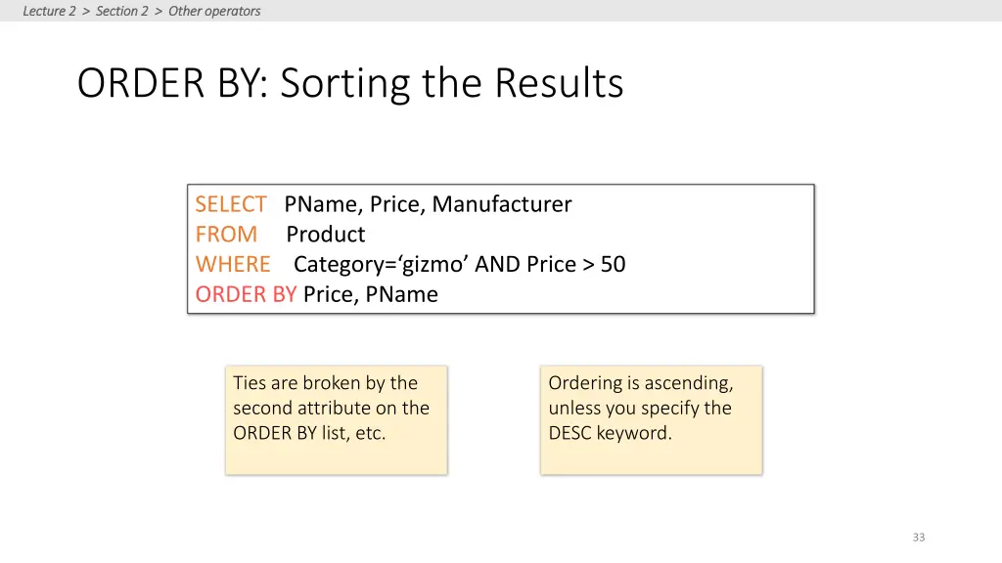The width and height of the screenshot is (1002, 563).
Task: Click slide number 33
Action: [918, 538]
